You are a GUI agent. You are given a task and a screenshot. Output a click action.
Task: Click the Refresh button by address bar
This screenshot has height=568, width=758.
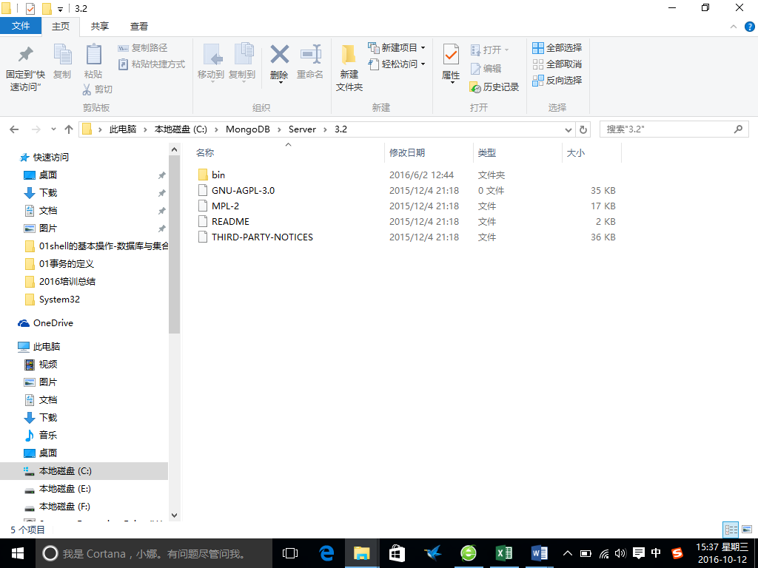583,129
